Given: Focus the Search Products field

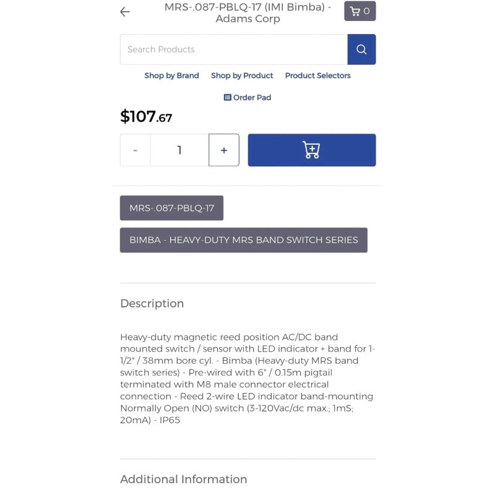Looking at the screenshot, I should (233, 49).
